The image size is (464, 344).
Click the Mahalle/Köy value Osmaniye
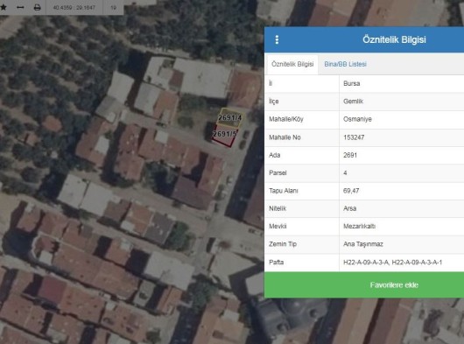pyautogui.click(x=357, y=119)
